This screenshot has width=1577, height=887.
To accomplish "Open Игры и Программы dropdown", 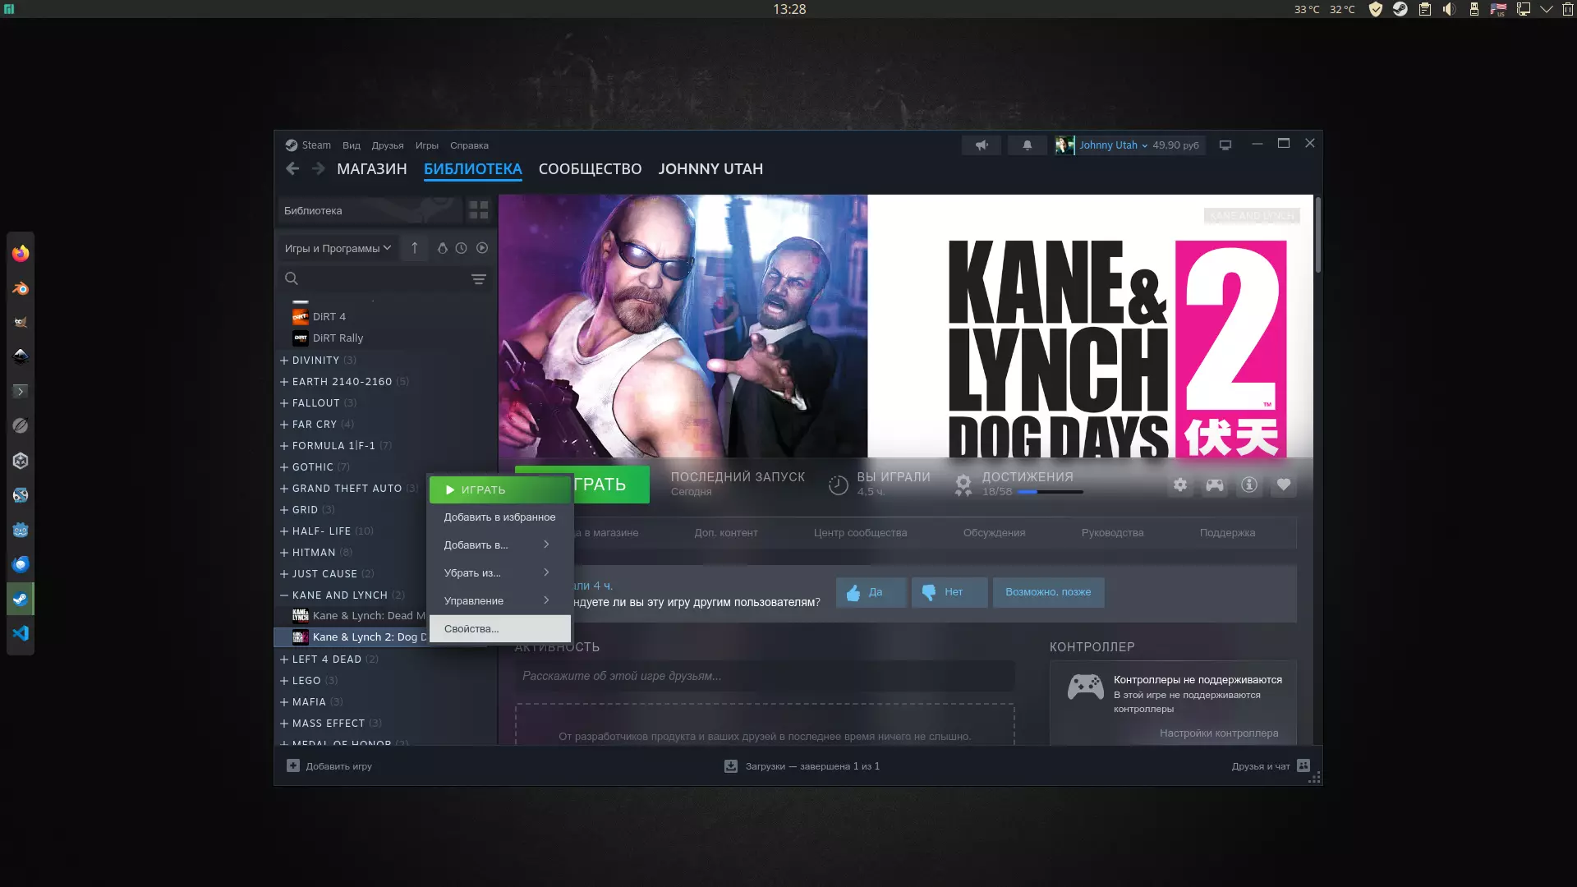I will coord(338,248).
